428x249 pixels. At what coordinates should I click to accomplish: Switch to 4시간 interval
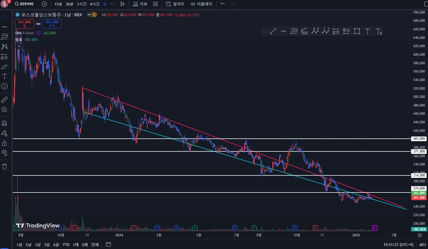click(94, 4)
